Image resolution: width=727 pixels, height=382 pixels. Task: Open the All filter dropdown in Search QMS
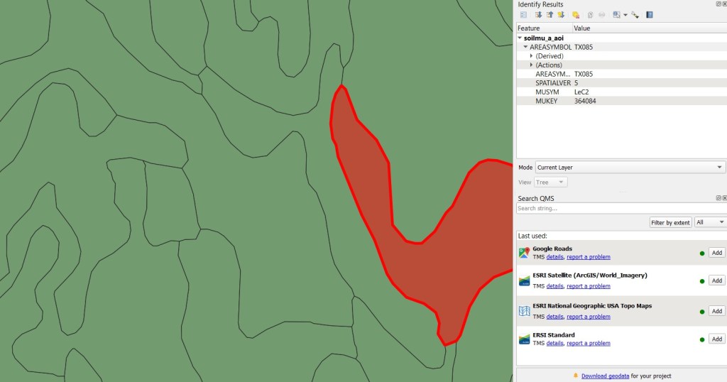click(x=710, y=222)
